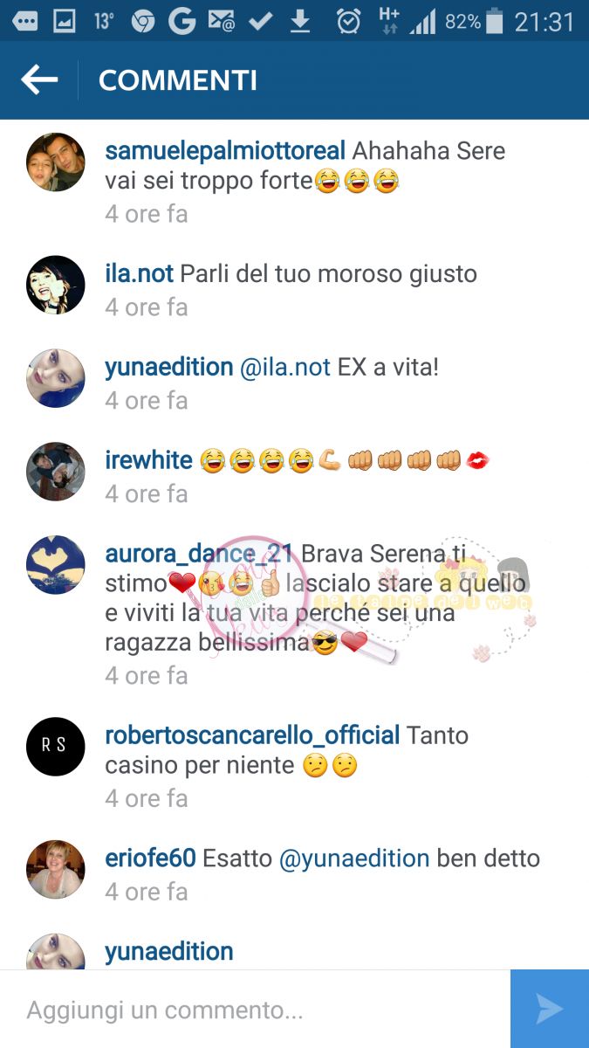Open the aurora_dance_21 username link
The height and width of the screenshot is (1048, 589).
pyautogui.click(x=200, y=554)
